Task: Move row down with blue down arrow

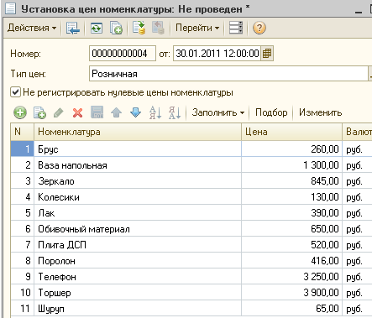Action: [135, 112]
